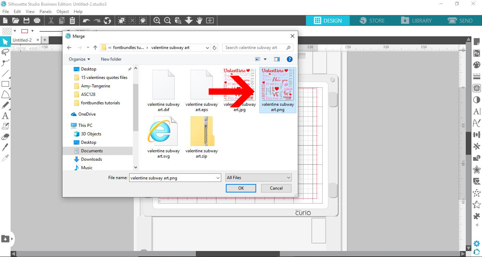This screenshot has height=257, width=482.
Task: Open the File menu
Action: [6, 11]
